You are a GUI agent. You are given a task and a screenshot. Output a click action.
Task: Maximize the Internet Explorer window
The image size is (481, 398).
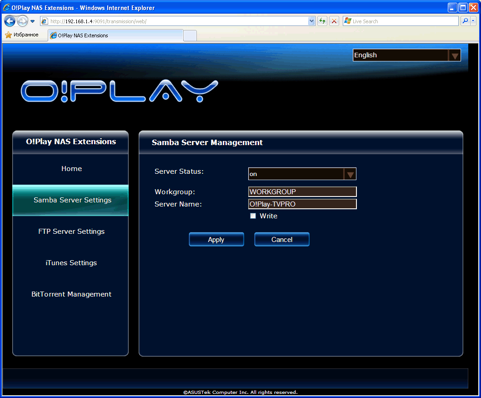(463, 7)
